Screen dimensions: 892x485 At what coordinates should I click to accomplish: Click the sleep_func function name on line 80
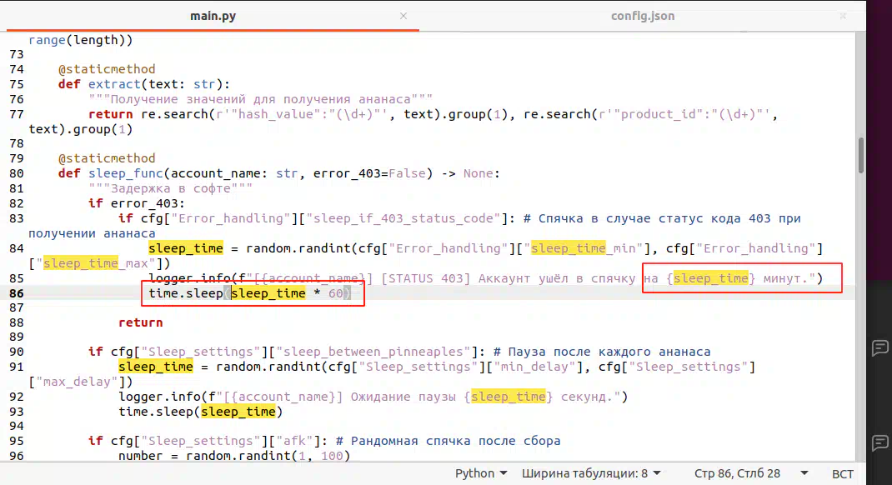pos(126,173)
